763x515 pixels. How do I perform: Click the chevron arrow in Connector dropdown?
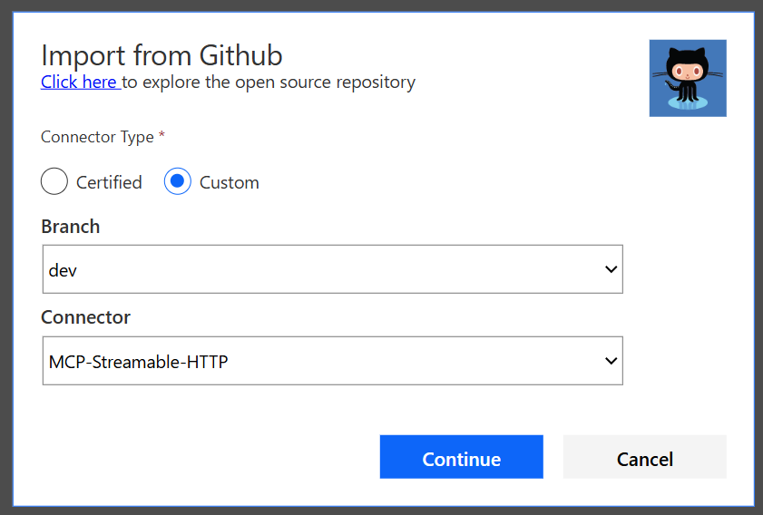tap(611, 361)
